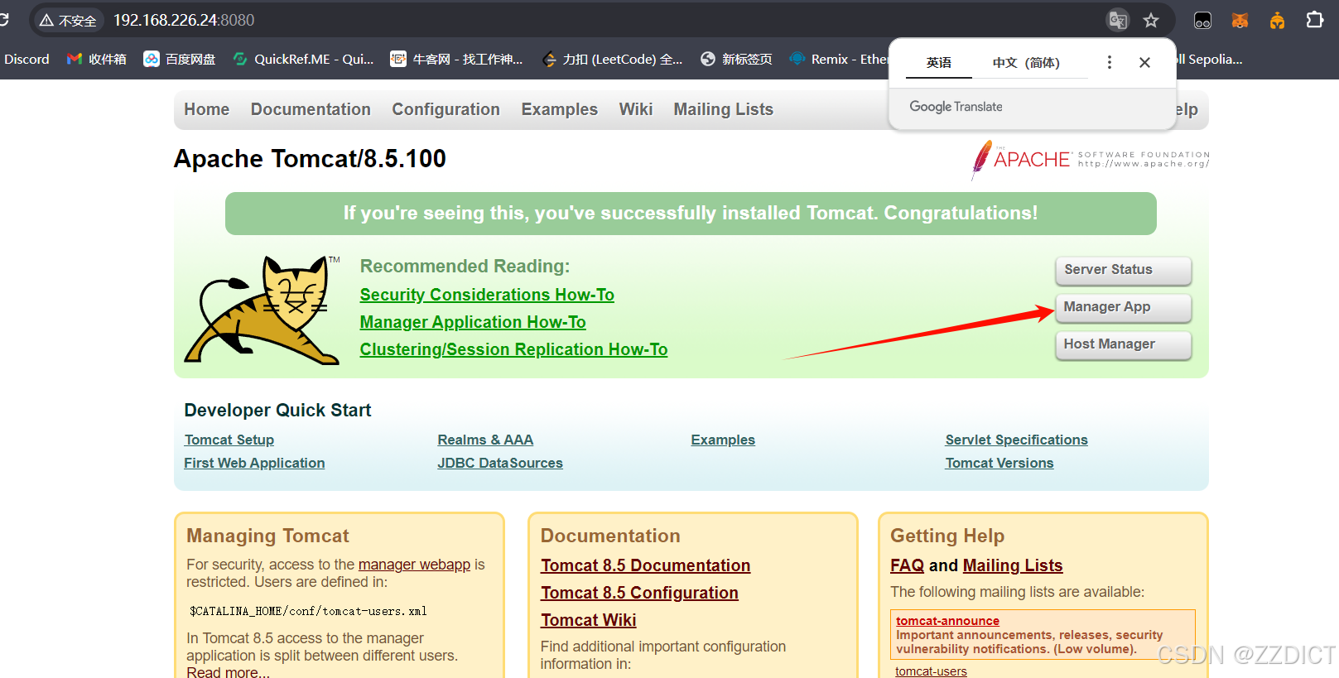Open the tomcat-users mailing list link
The width and height of the screenshot is (1339, 678).
click(x=931, y=671)
